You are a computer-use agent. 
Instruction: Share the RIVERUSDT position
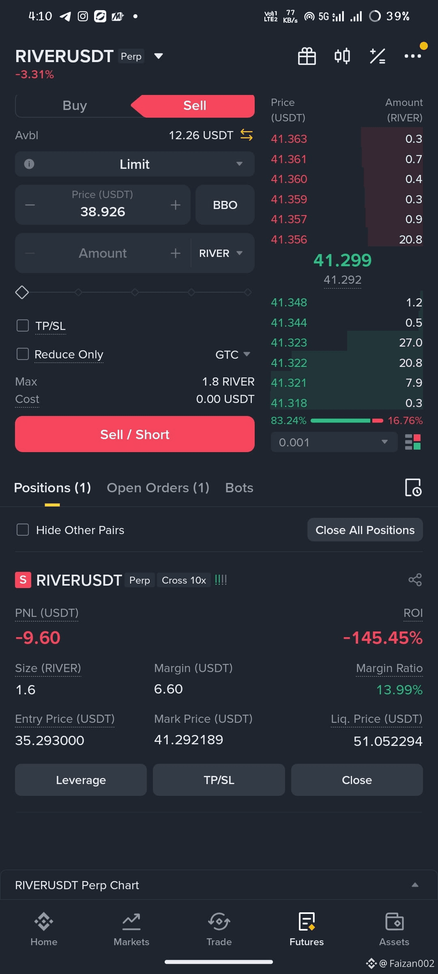tap(415, 580)
